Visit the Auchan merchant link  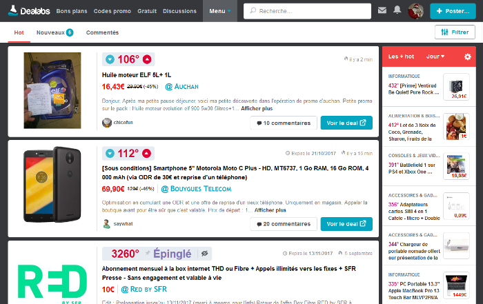tap(181, 86)
